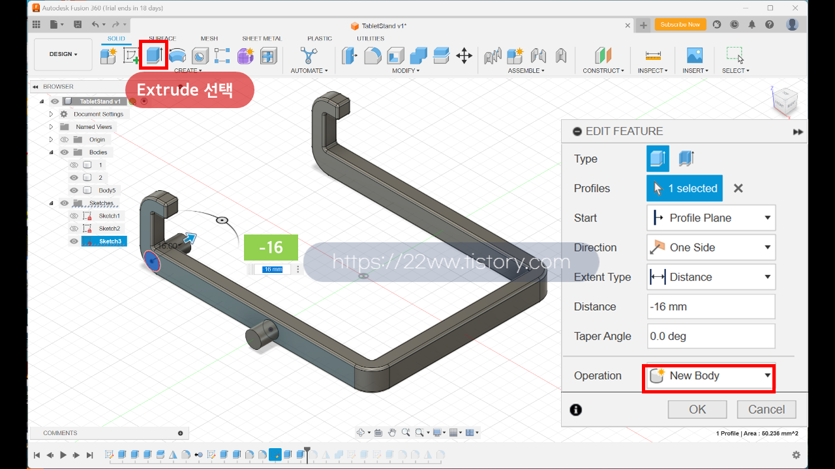
Task: Click the Distance -16 mm field
Action: pos(711,307)
